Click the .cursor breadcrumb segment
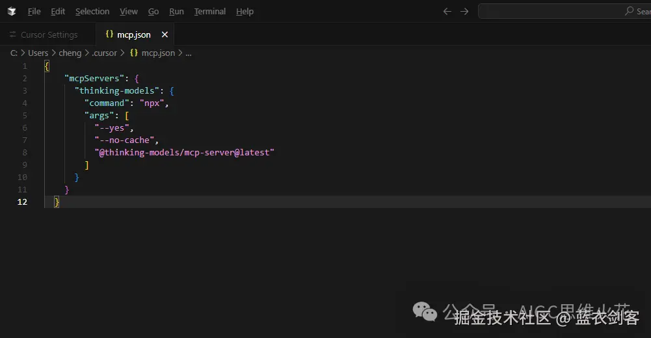The width and height of the screenshot is (651, 338). 104,53
